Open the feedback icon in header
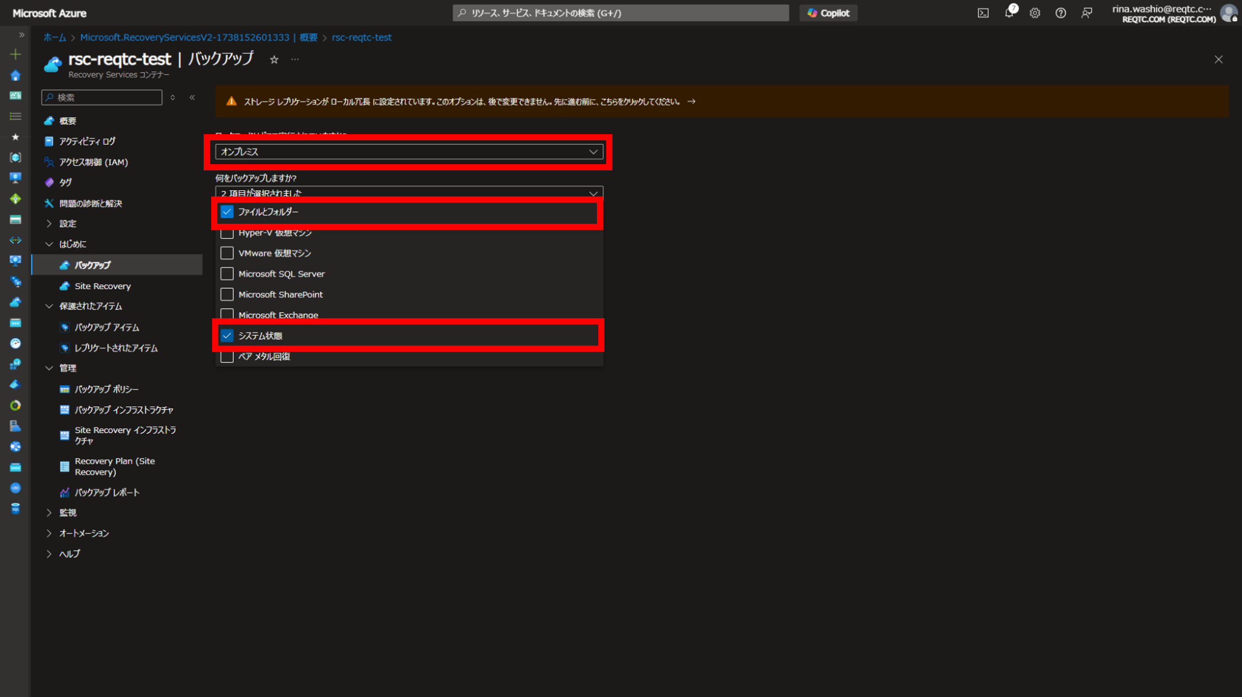The image size is (1242, 697). [1086, 13]
